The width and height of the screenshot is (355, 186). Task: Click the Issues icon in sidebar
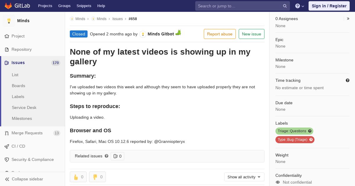tap(7, 63)
